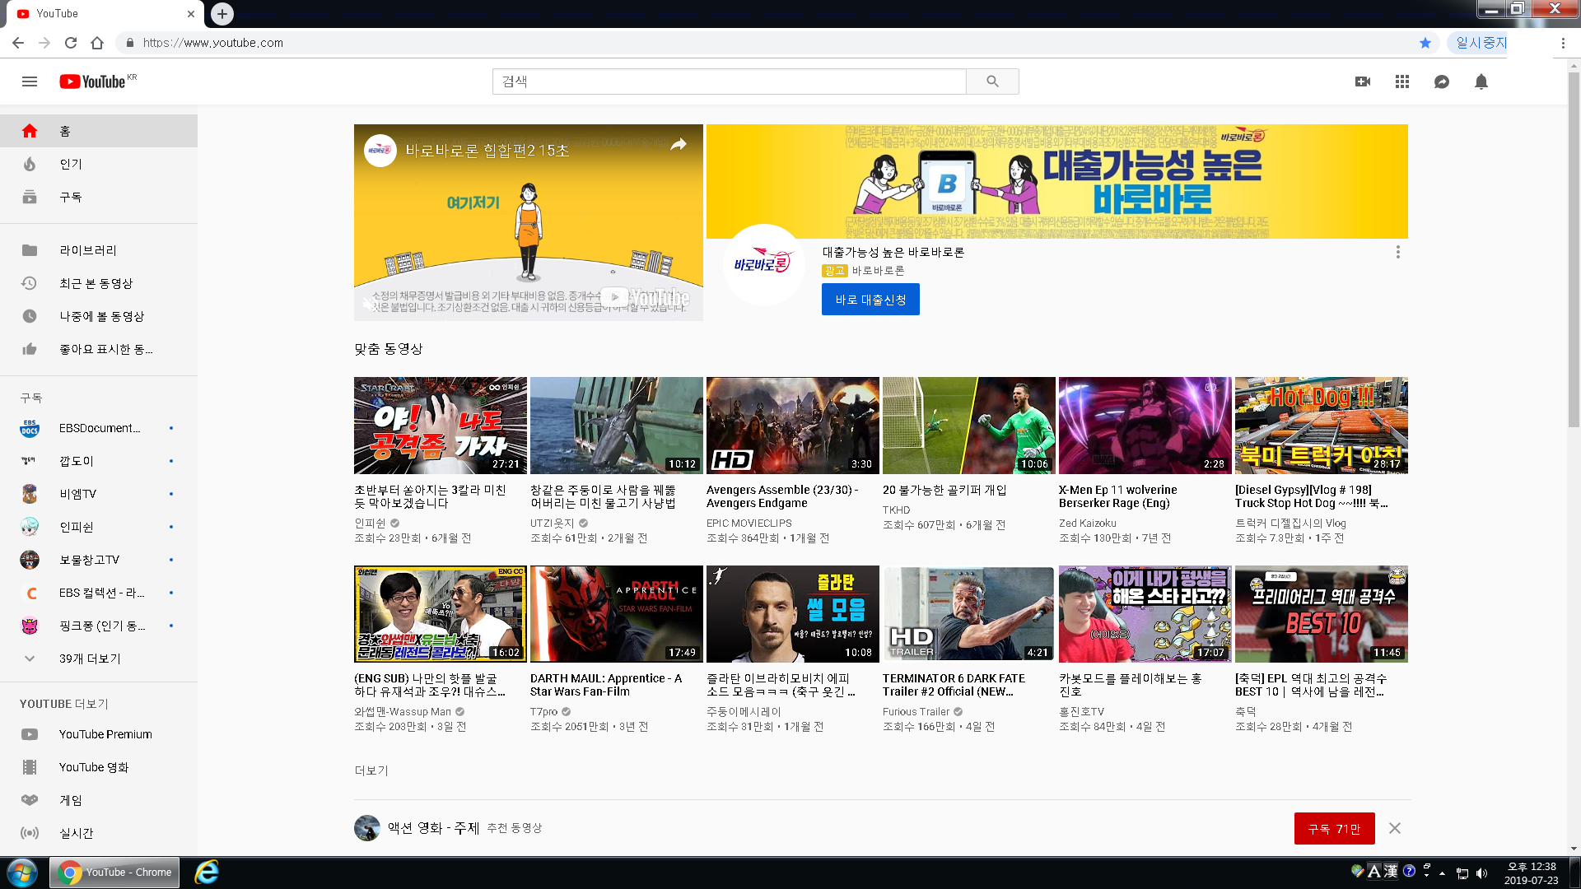Open the EBS 컬렉션 channel icon
This screenshot has height=889, width=1581.
(30, 593)
